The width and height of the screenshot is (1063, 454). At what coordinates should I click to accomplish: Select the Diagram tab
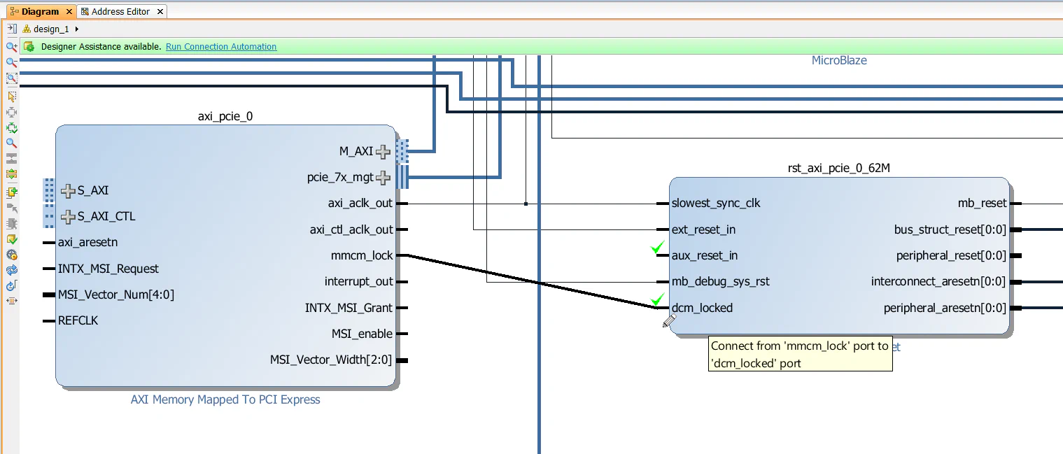(38, 11)
